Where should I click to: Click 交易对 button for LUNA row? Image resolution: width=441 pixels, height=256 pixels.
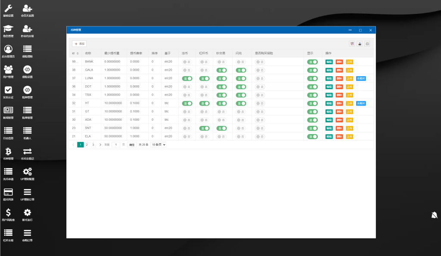361,78
